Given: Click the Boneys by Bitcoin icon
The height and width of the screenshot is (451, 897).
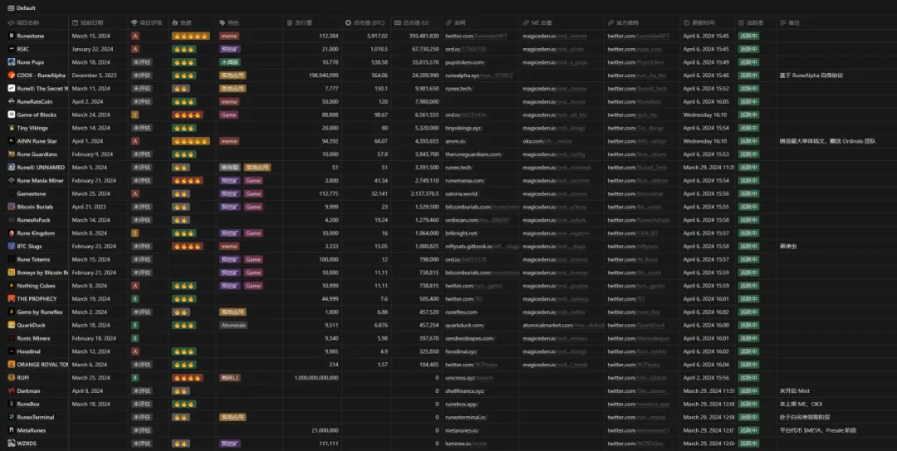Looking at the screenshot, I should click(12, 273).
